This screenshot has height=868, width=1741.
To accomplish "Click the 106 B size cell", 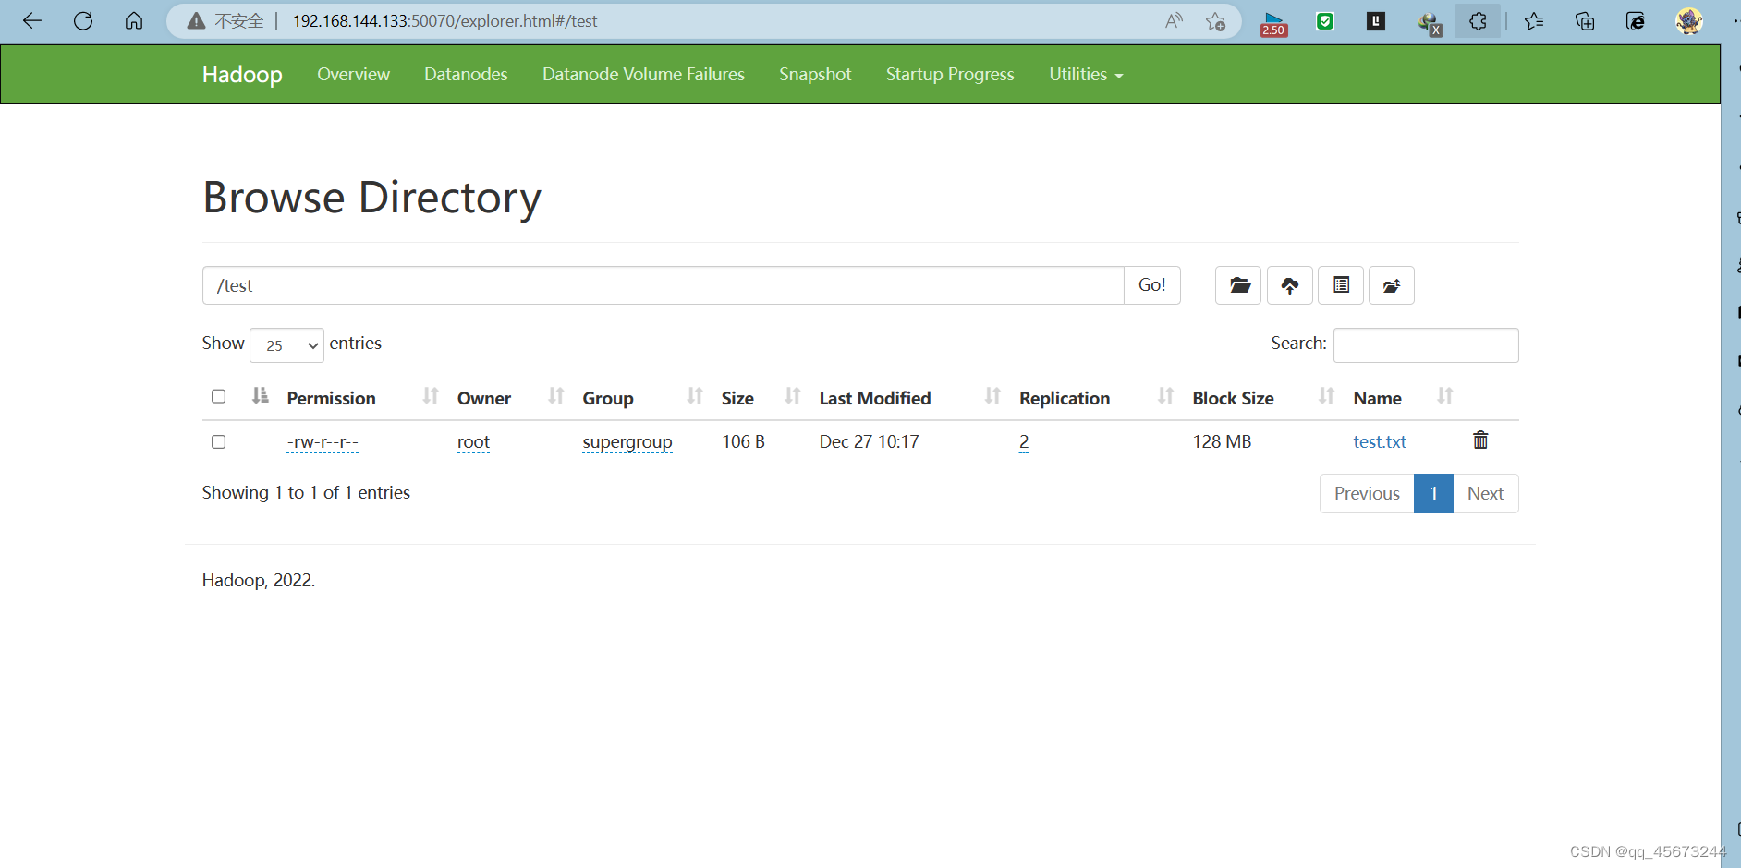I will point(743,441).
